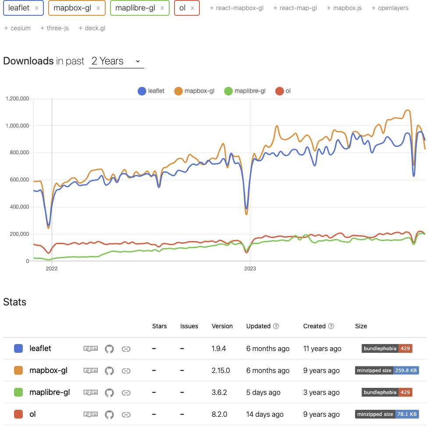The image size is (437, 426).
Task: Open ol package name in stats table
Action: click(32, 414)
